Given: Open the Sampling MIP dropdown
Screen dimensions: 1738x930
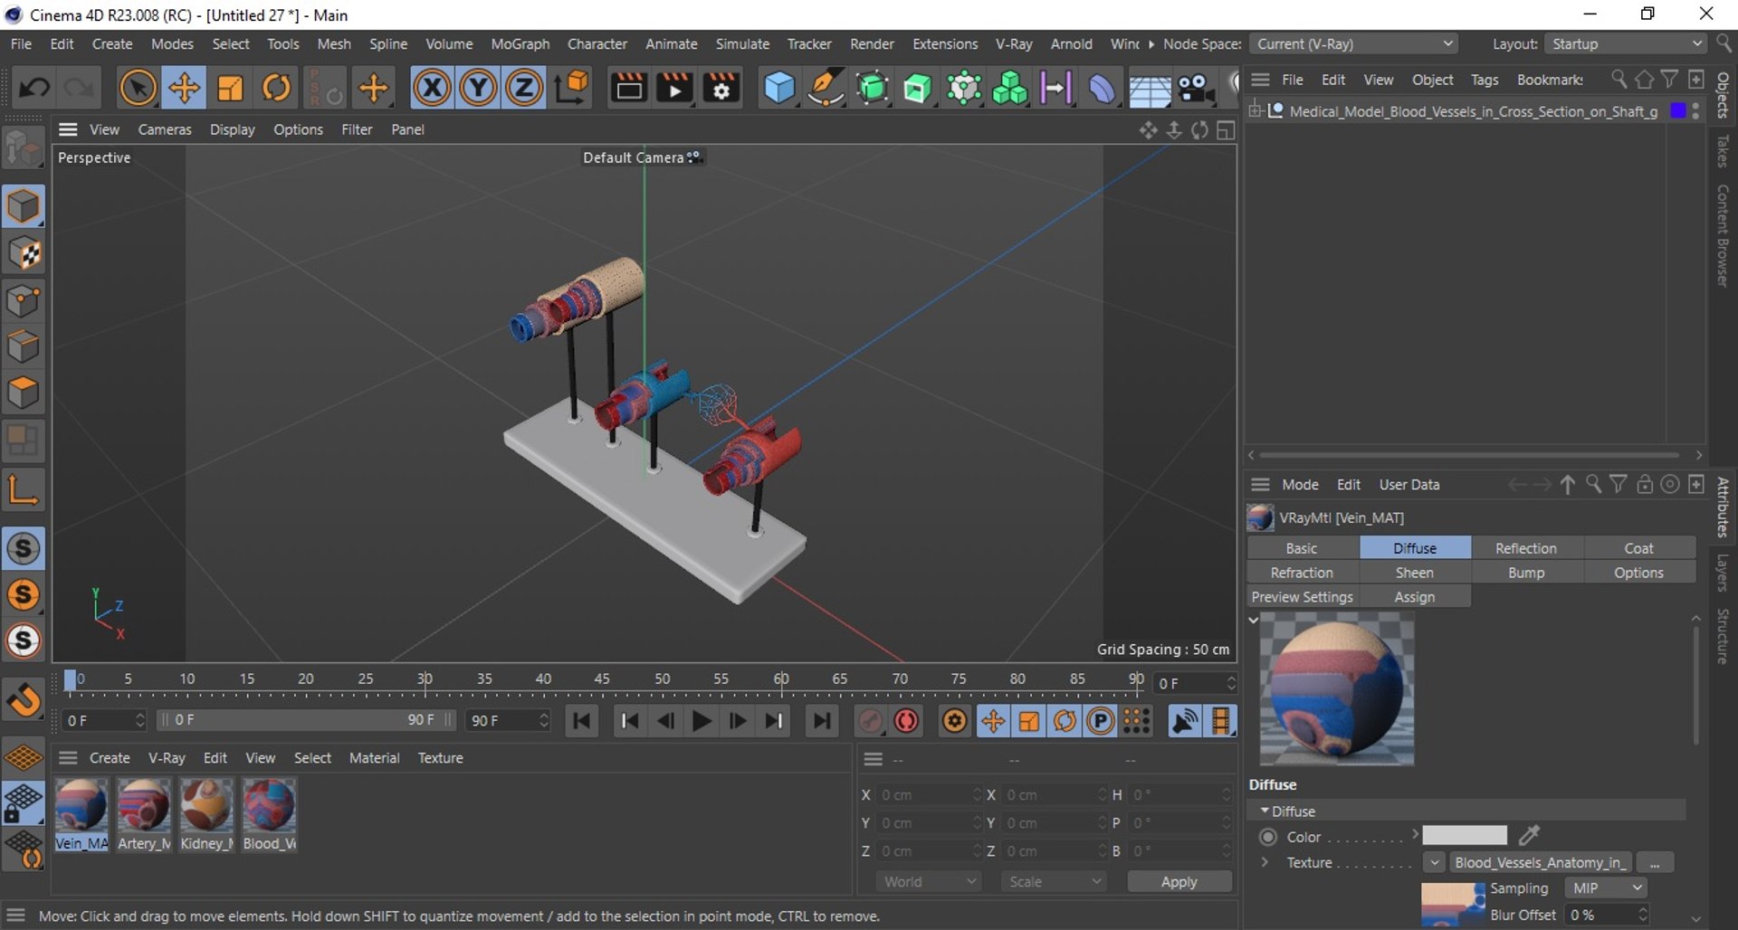Looking at the screenshot, I should pyautogui.click(x=1605, y=888).
